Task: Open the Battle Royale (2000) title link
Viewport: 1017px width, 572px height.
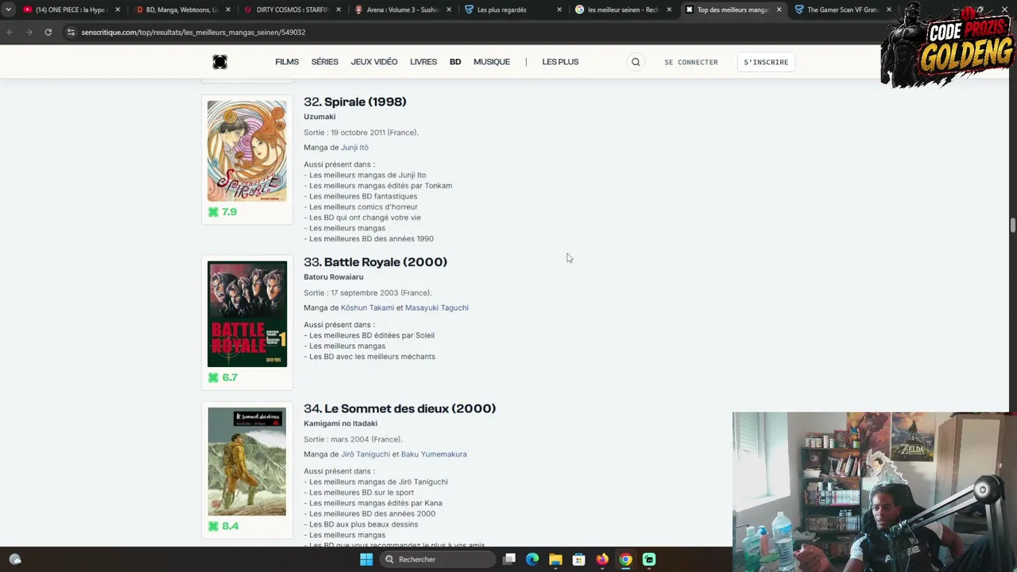Action: pos(385,262)
